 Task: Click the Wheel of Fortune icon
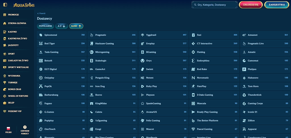point(5,96)
